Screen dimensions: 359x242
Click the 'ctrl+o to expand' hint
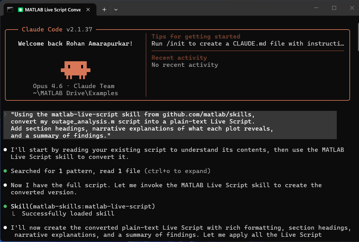[177, 171]
